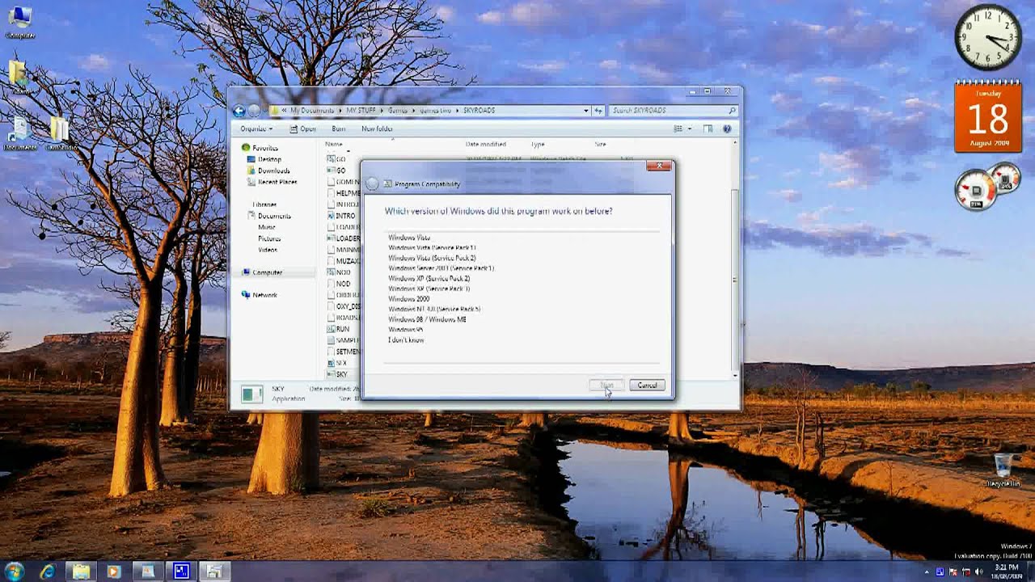Viewport: 1035px width, 582px height.
Task: Select Libraries in navigation pane
Action: point(264,205)
